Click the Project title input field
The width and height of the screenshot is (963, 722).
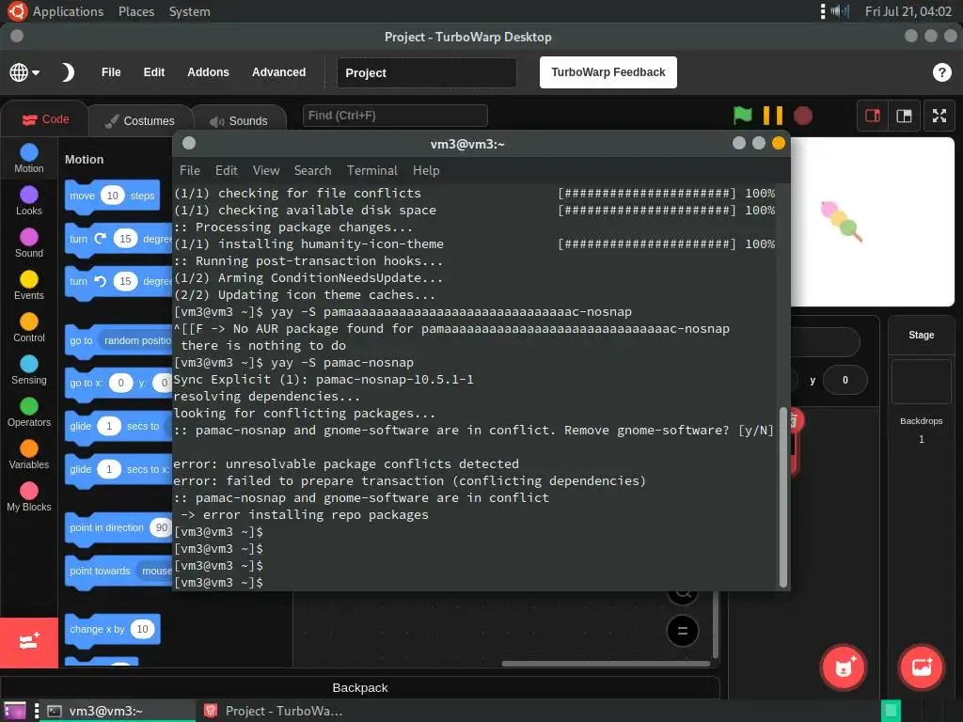426,73
